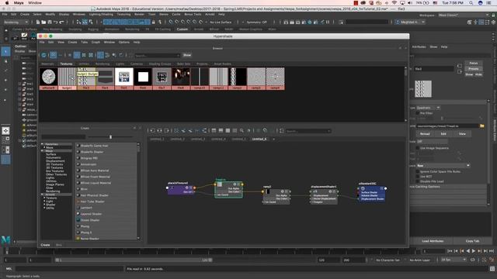
Task: Click the undo icon in Maya status line
Action: click(x=55, y=22)
